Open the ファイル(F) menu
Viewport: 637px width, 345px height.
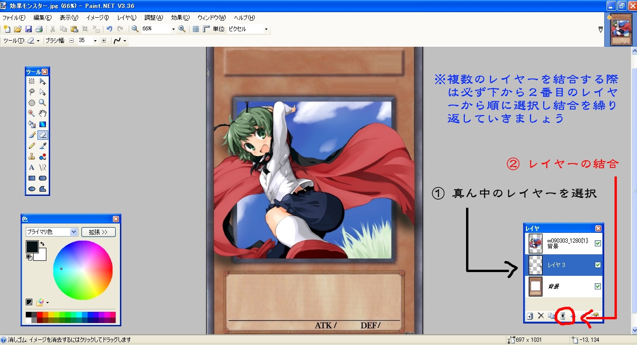(x=14, y=17)
